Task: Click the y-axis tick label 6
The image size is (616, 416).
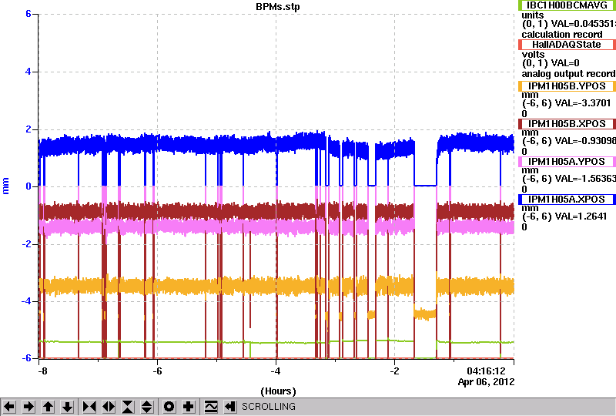Action: tap(28, 14)
